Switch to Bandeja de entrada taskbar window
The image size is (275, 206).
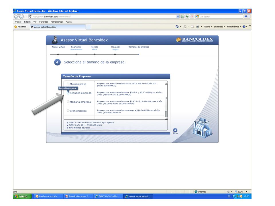click(x=48, y=196)
